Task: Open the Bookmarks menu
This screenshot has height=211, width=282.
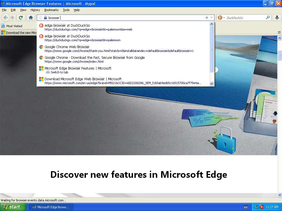Action: tap(51, 10)
